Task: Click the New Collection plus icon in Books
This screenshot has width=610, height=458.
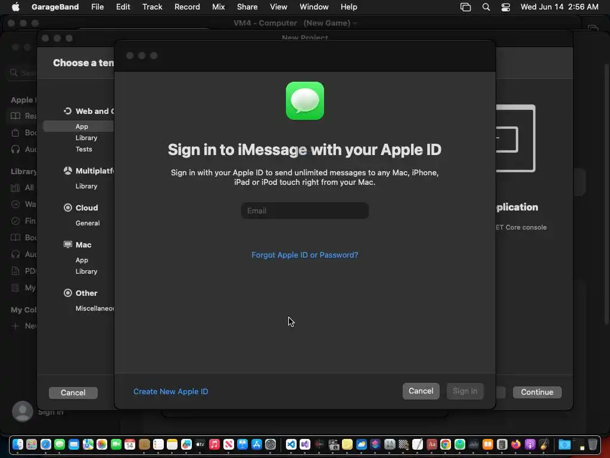Action: coord(15,326)
